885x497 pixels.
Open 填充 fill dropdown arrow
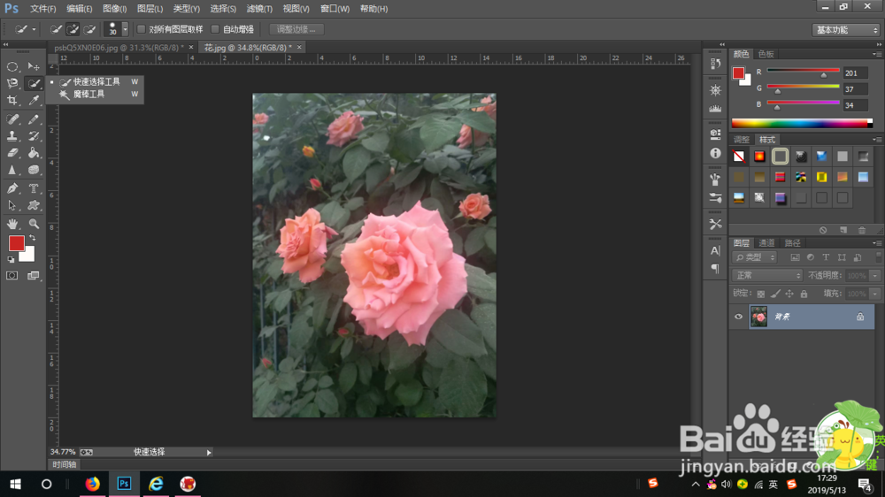pos(875,294)
